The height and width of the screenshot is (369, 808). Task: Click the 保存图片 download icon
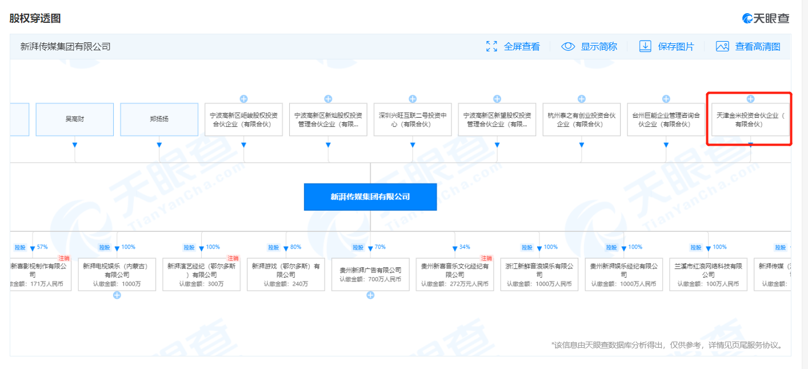[x=645, y=46]
